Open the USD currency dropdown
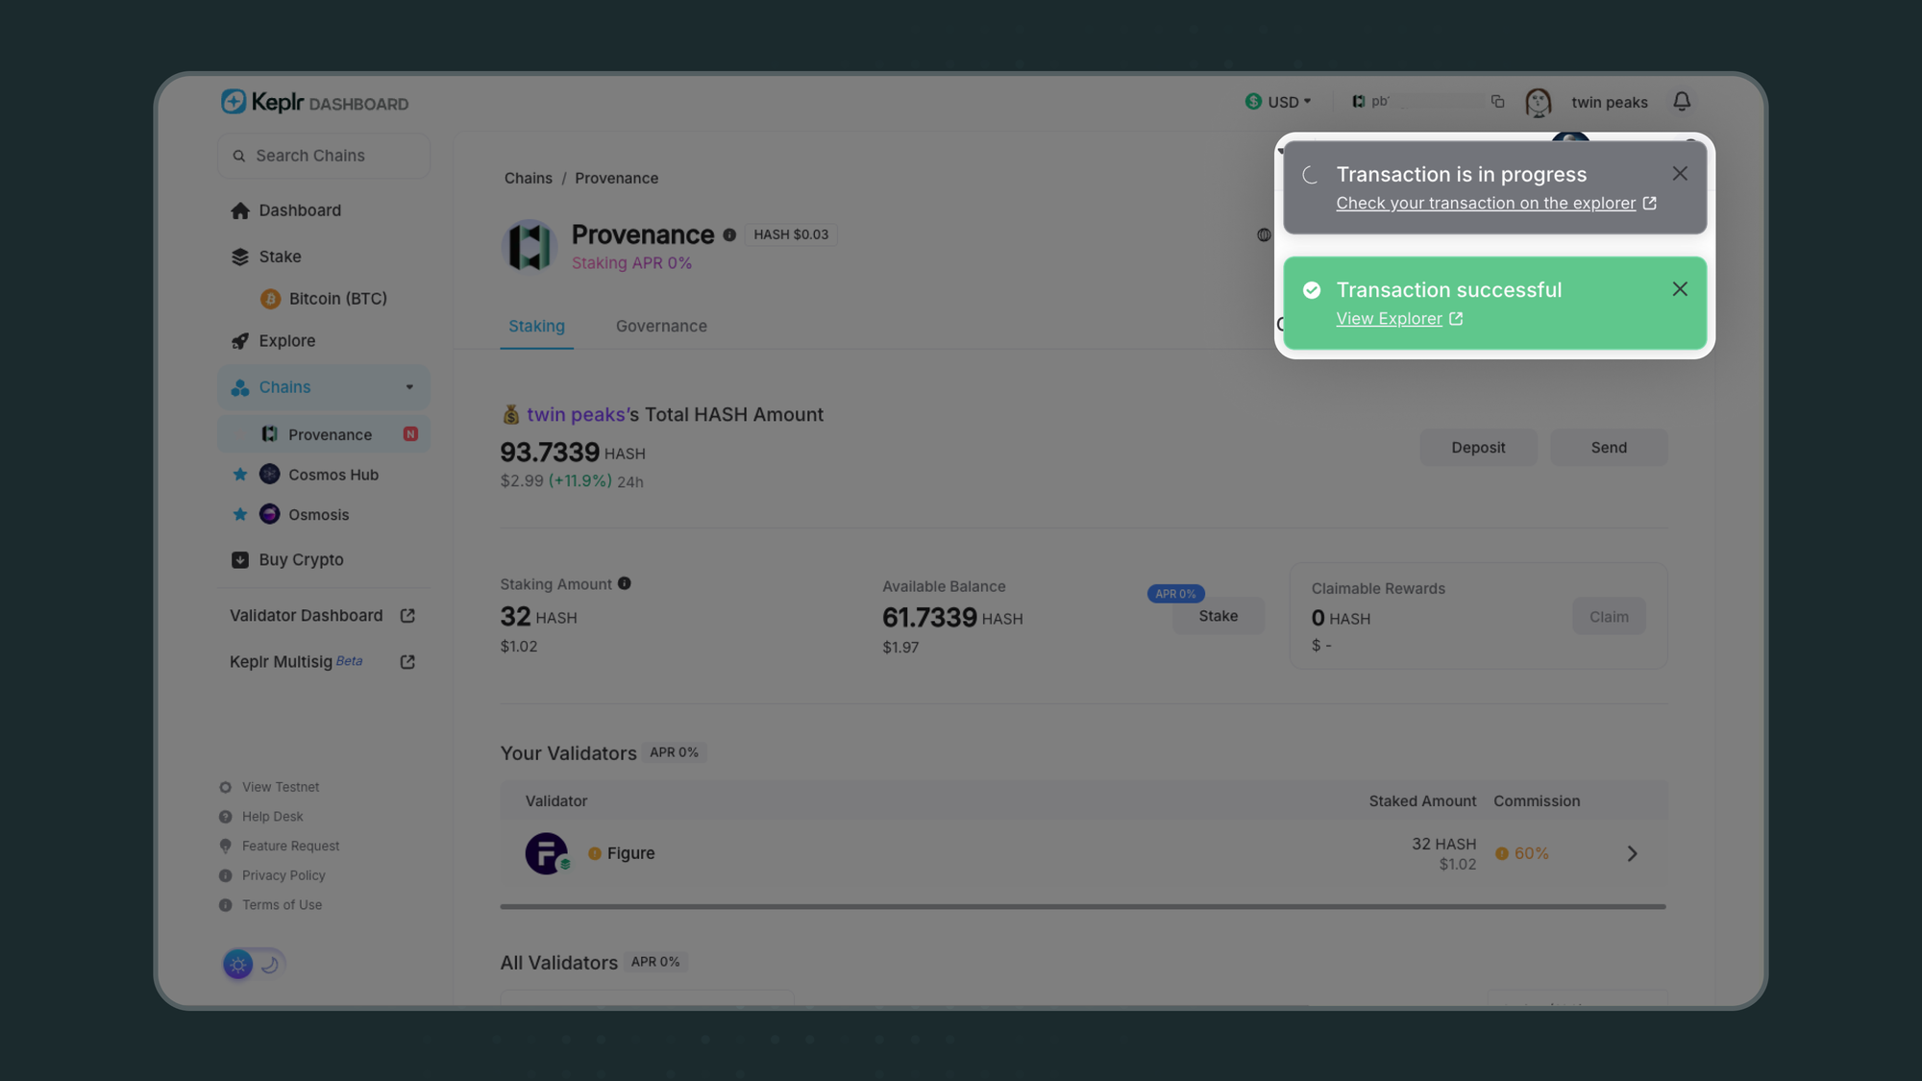This screenshot has width=1922, height=1081. [1278, 102]
